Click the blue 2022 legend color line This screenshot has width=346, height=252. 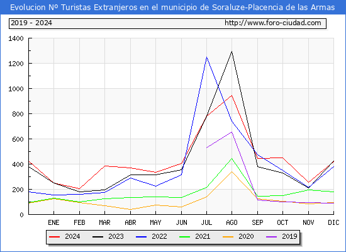141,237
